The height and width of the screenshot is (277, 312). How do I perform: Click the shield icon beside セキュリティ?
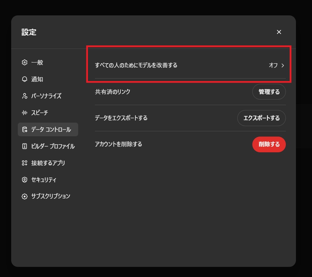click(24, 180)
